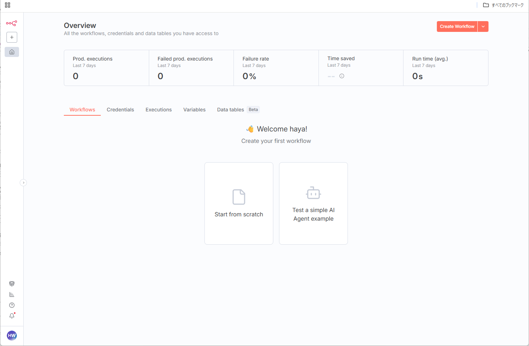Click the plus icon in the left sidebar
The height and width of the screenshot is (346, 529).
click(x=12, y=37)
